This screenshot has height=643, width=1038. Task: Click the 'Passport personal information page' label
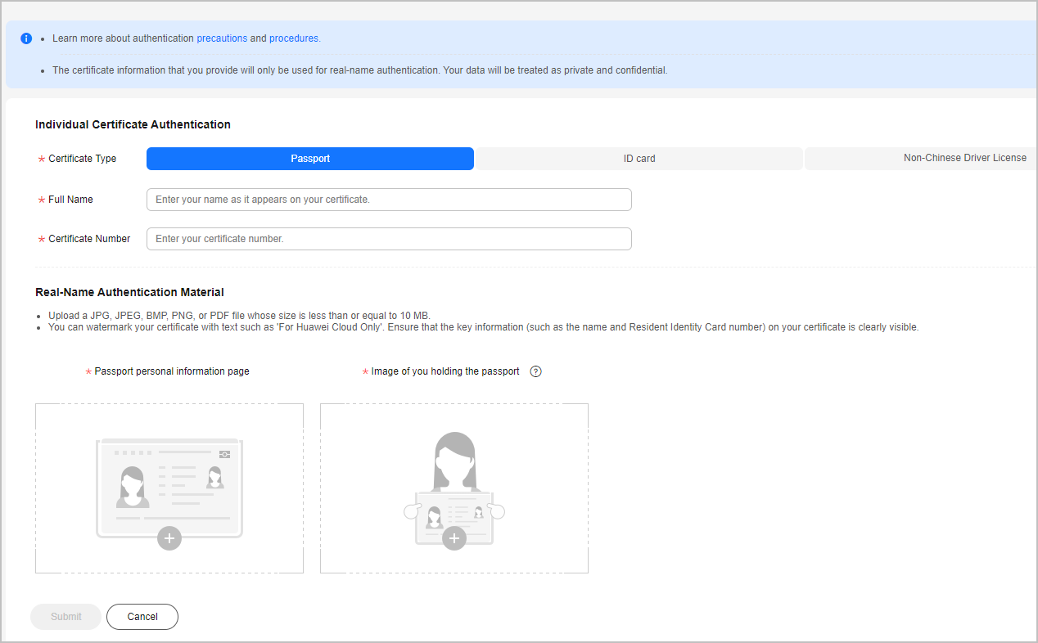point(172,371)
